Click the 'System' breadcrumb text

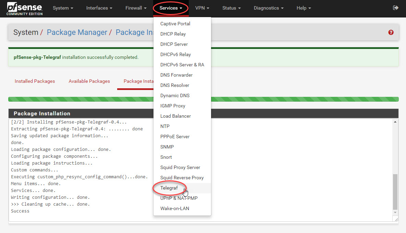point(26,32)
